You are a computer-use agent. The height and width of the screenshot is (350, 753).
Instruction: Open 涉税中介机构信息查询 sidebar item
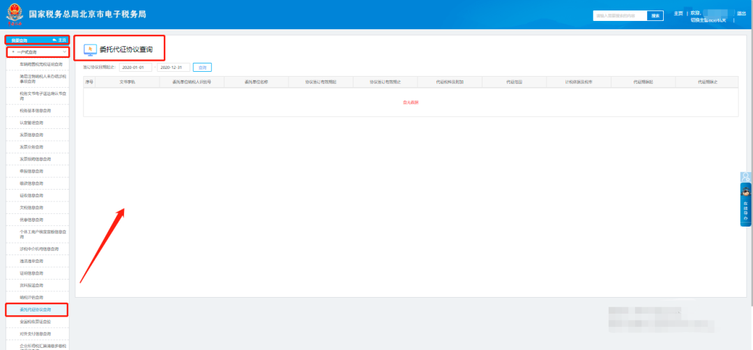(x=38, y=249)
